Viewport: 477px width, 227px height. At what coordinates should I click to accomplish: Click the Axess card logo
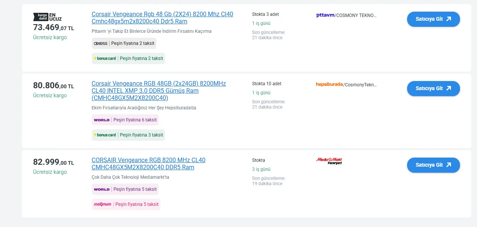pos(100,43)
